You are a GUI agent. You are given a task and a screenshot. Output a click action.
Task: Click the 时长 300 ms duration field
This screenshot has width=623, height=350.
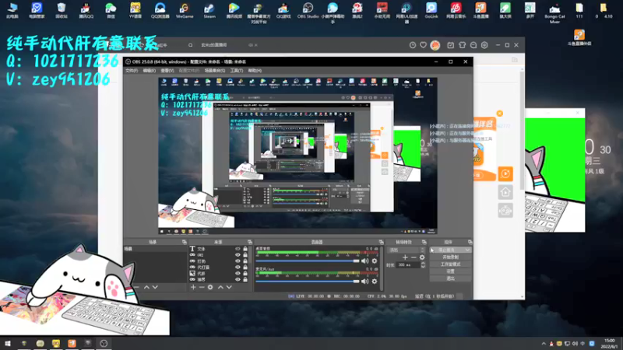pyautogui.click(x=408, y=265)
